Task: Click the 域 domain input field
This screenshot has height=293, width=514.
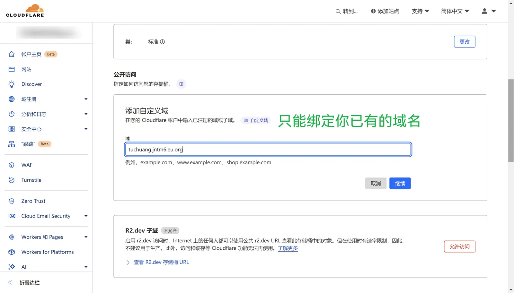Action: (x=268, y=150)
